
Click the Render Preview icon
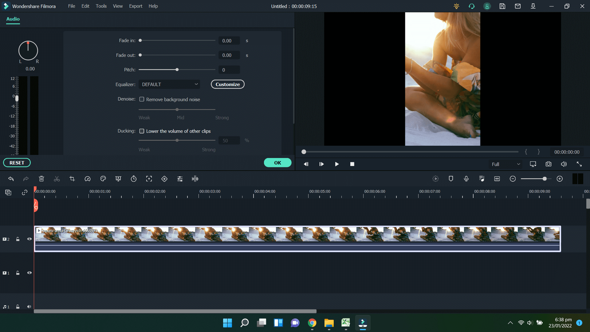click(435, 179)
